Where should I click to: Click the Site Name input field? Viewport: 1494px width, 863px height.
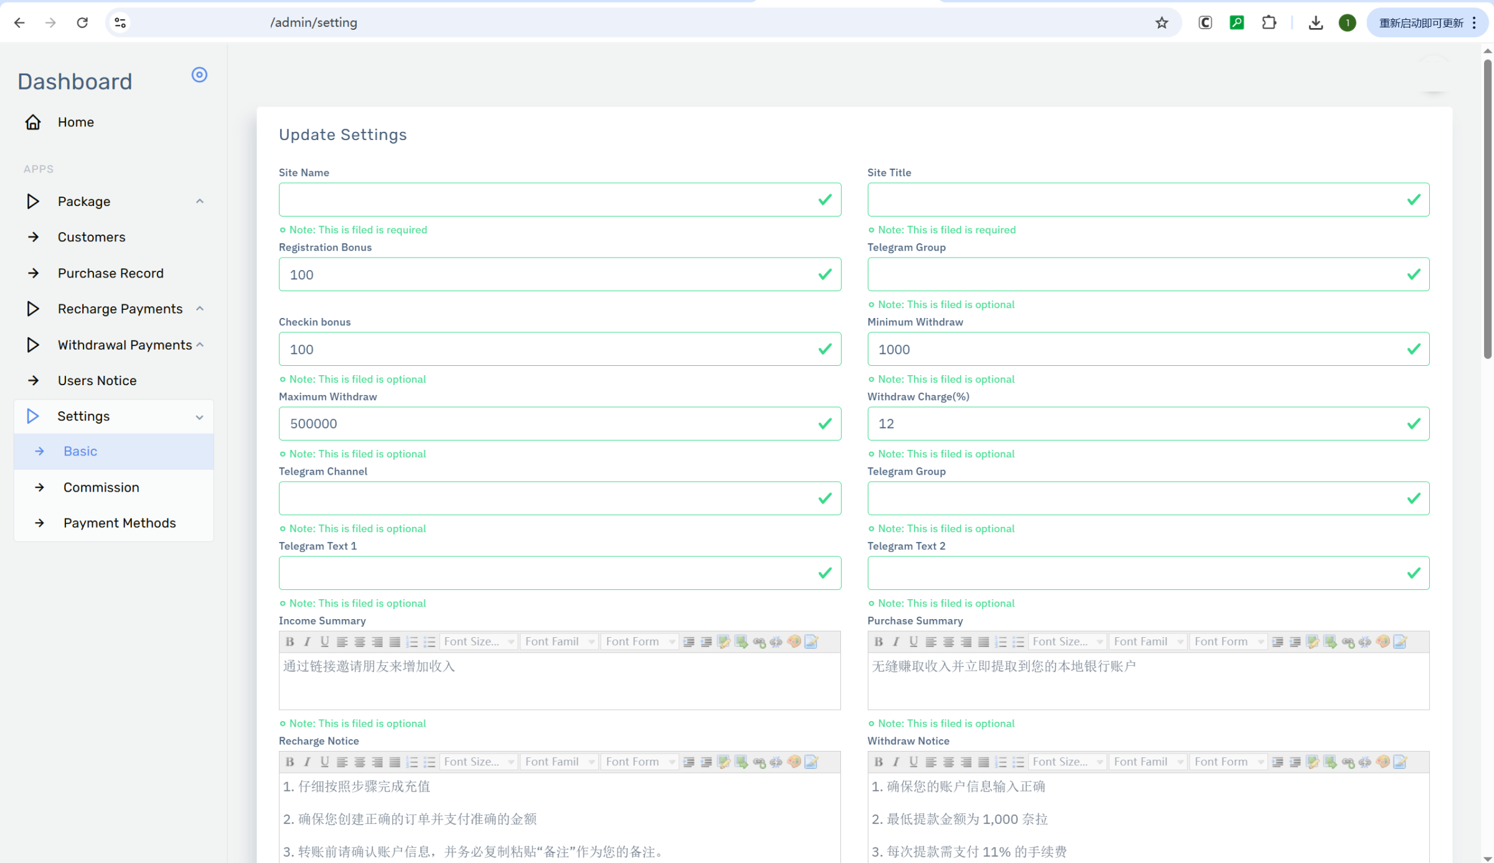(x=548, y=200)
